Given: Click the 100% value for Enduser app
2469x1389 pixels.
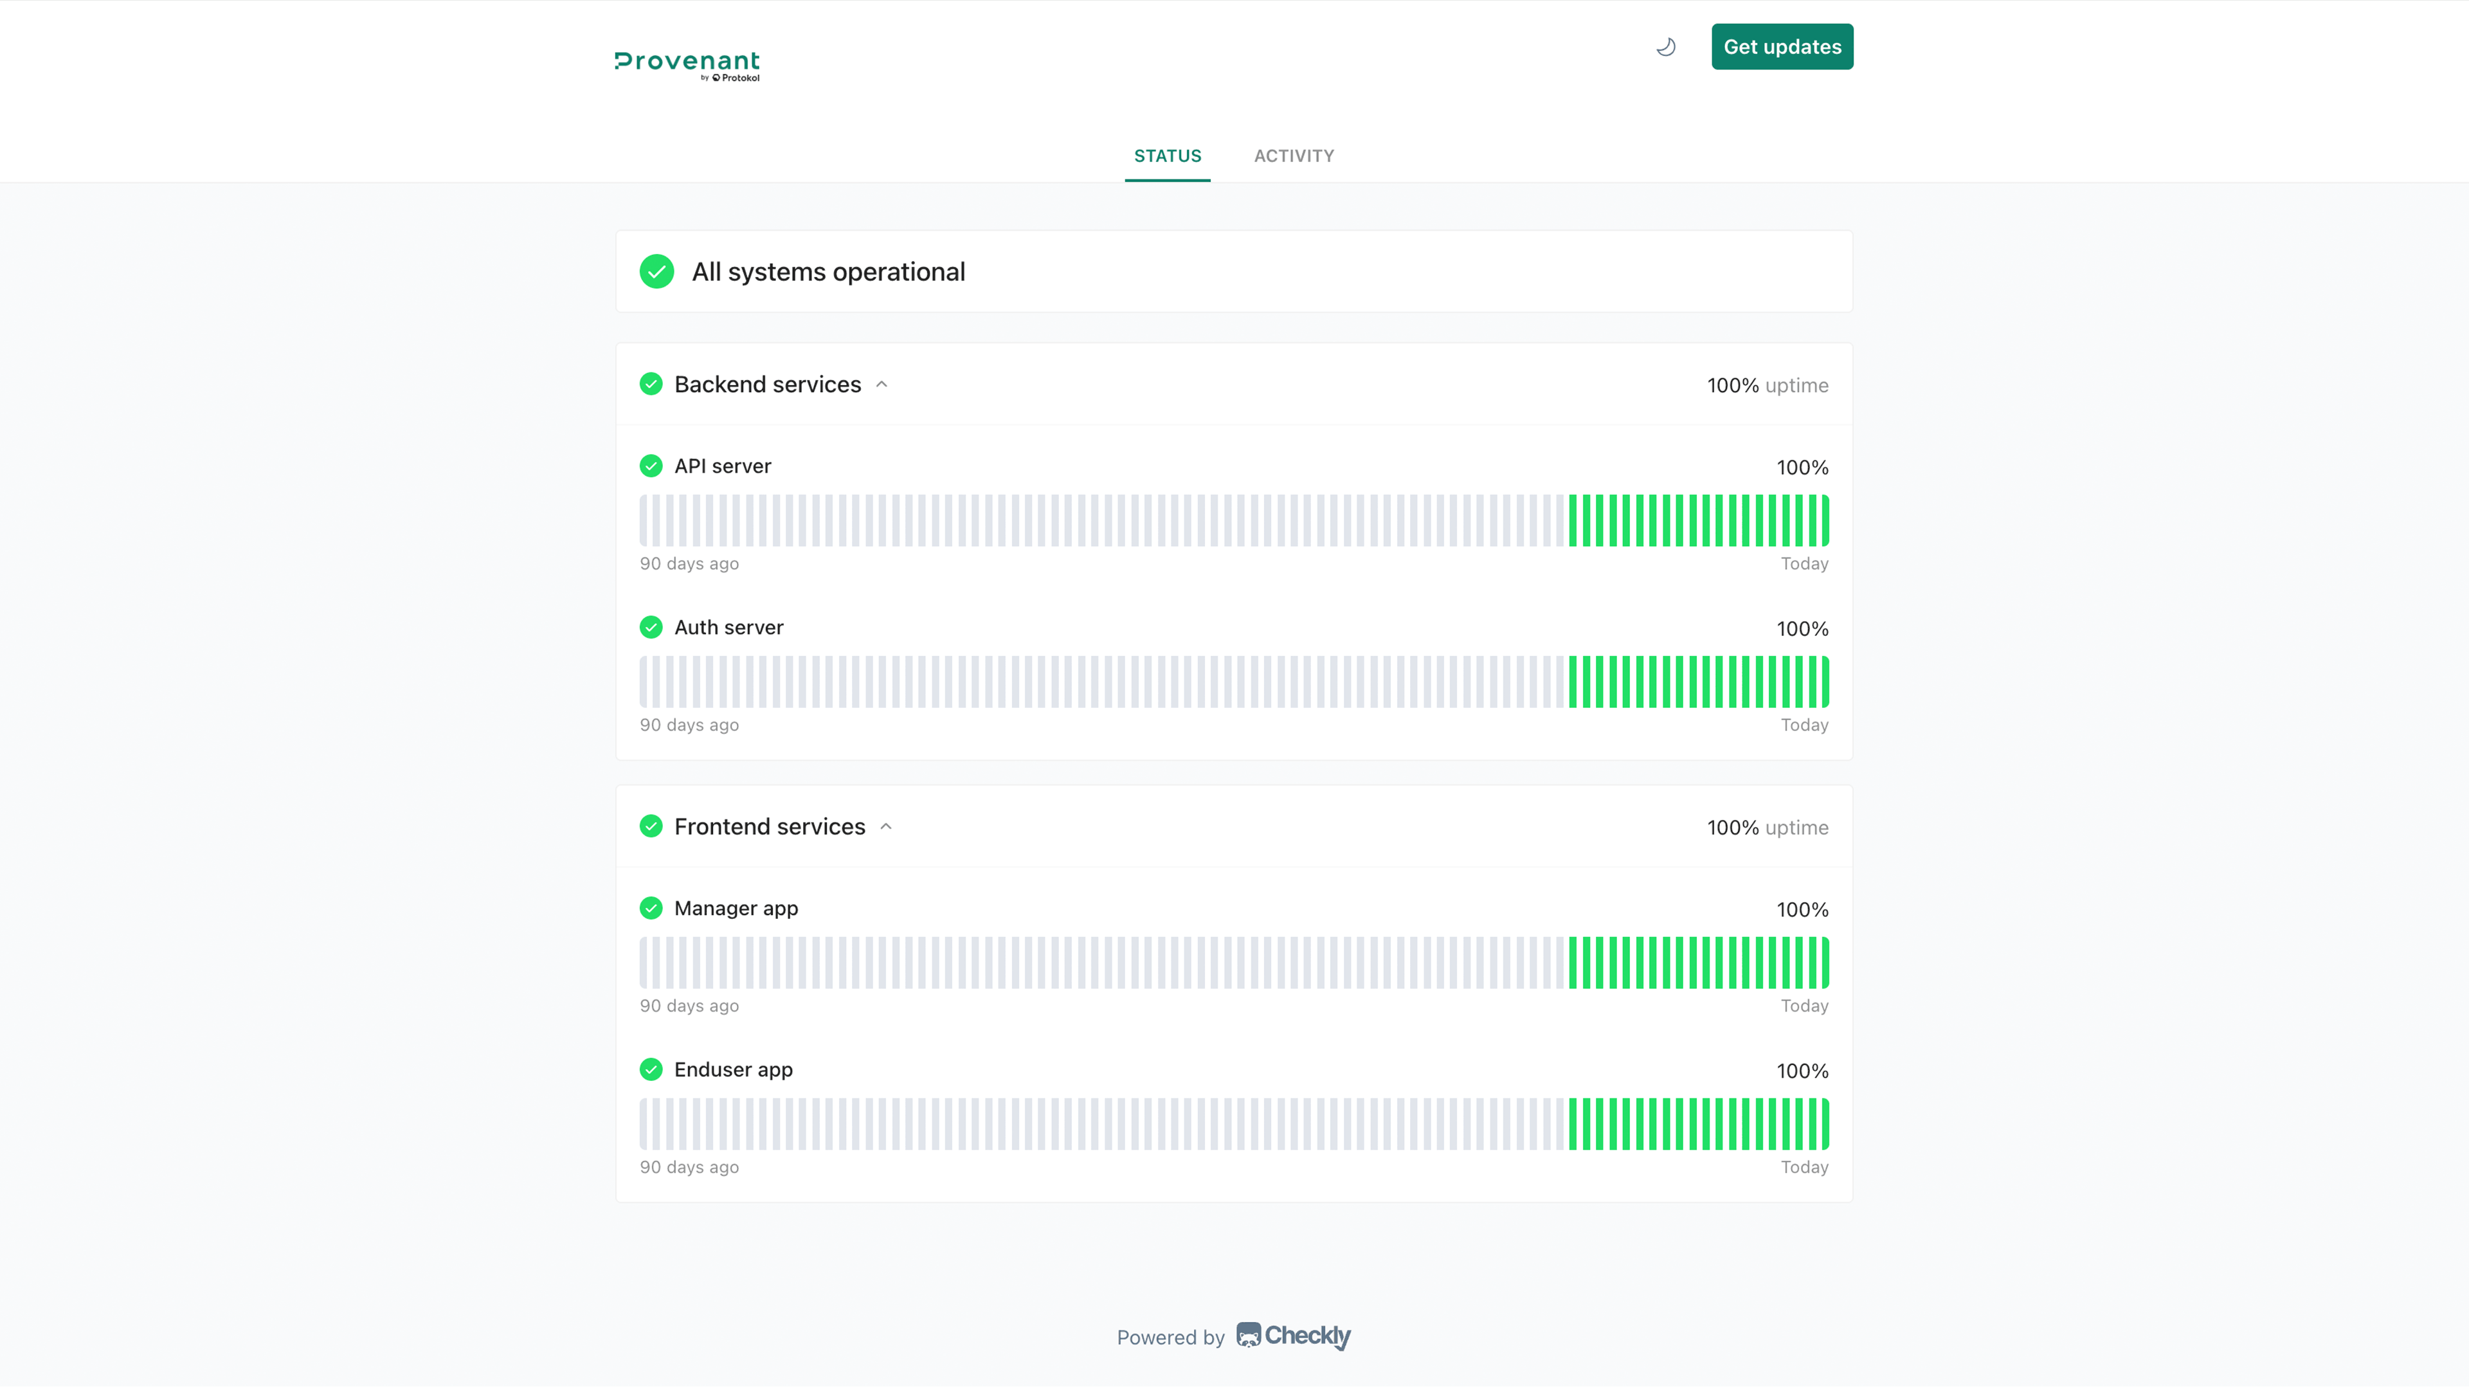Looking at the screenshot, I should (x=1802, y=1071).
